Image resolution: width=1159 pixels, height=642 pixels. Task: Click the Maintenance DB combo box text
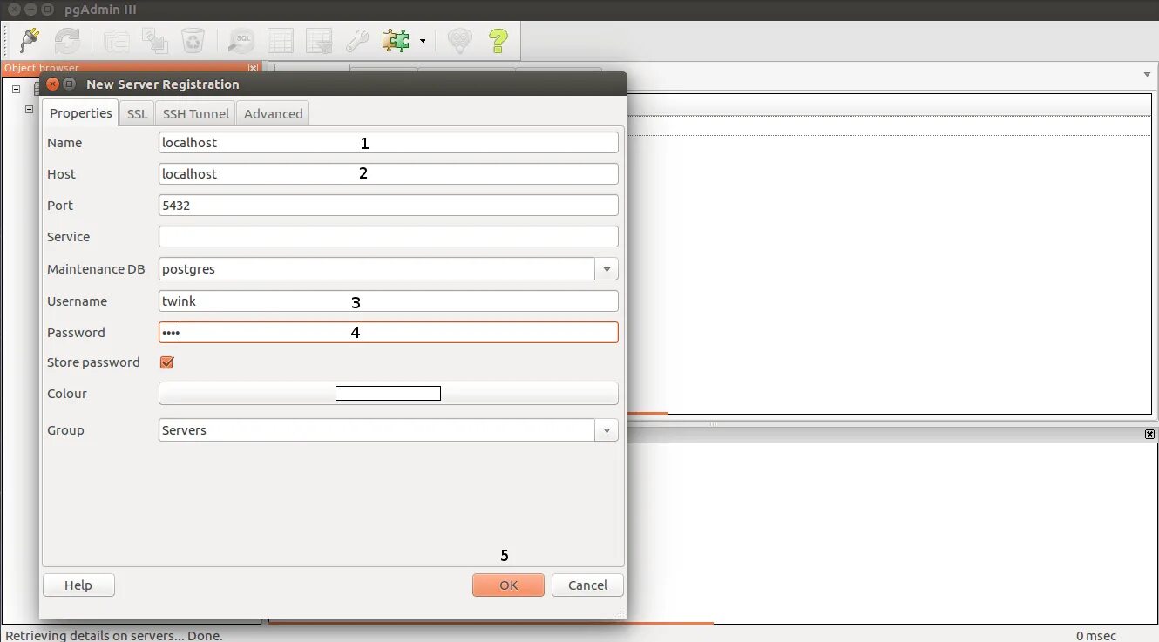coord(376,268)
